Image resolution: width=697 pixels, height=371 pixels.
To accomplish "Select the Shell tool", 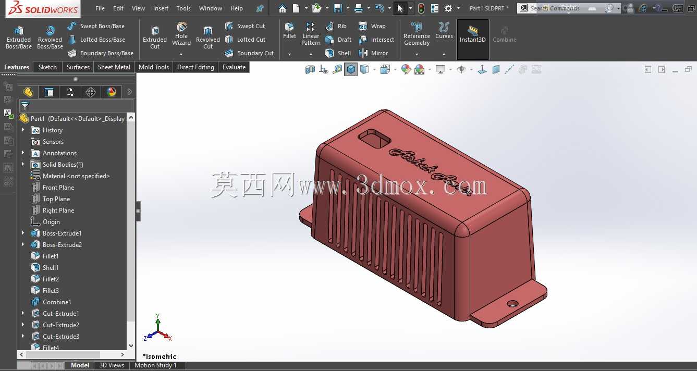I will tap(338, 53).
